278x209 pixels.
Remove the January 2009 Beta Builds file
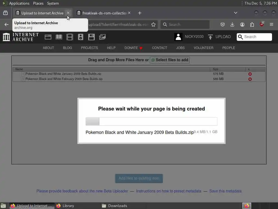[250, 74]
